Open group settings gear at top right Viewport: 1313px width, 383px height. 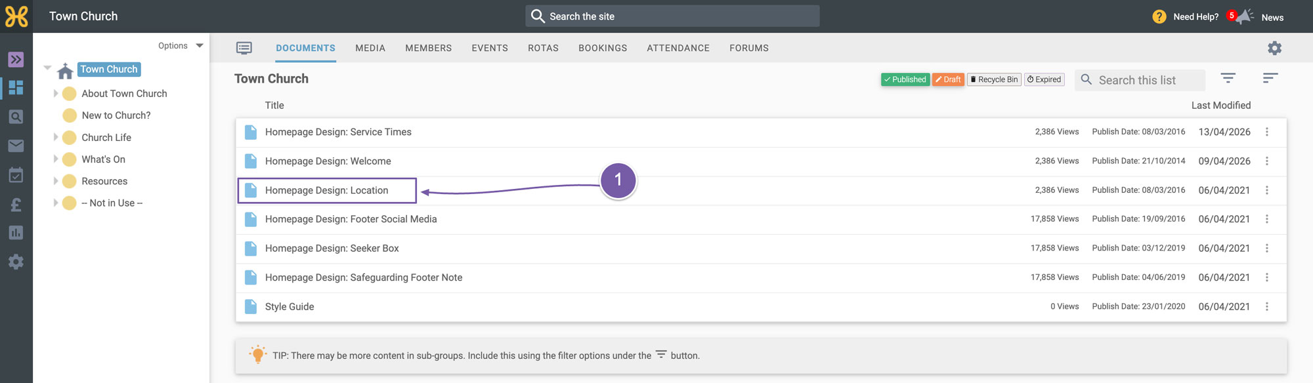1274,48
